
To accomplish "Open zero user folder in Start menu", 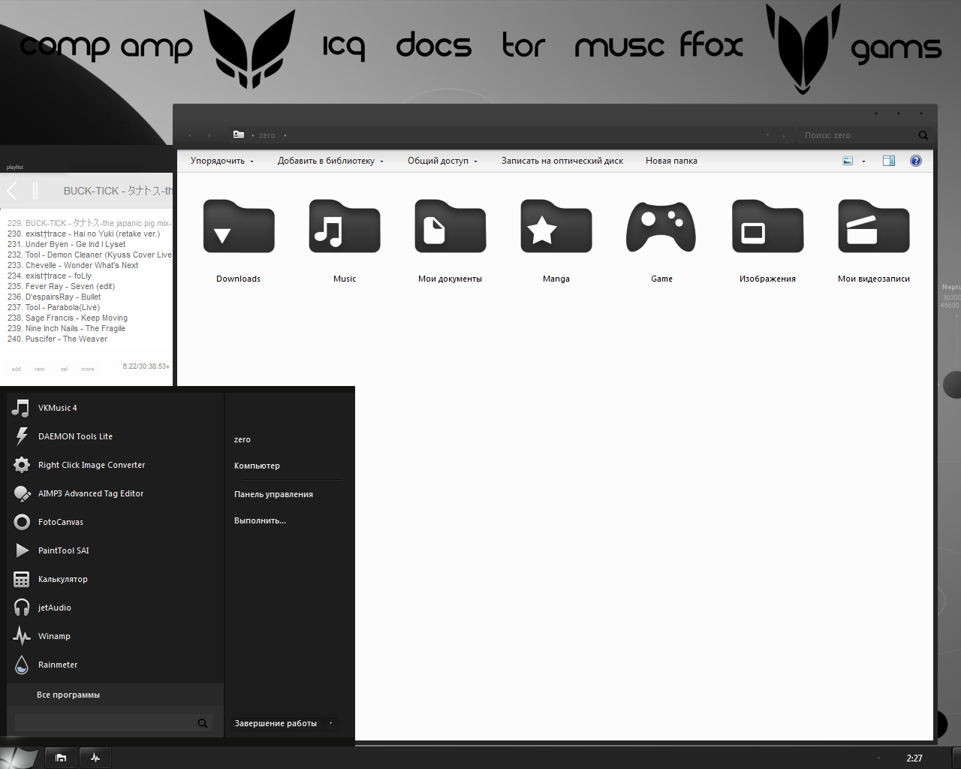I will point(243,439).
